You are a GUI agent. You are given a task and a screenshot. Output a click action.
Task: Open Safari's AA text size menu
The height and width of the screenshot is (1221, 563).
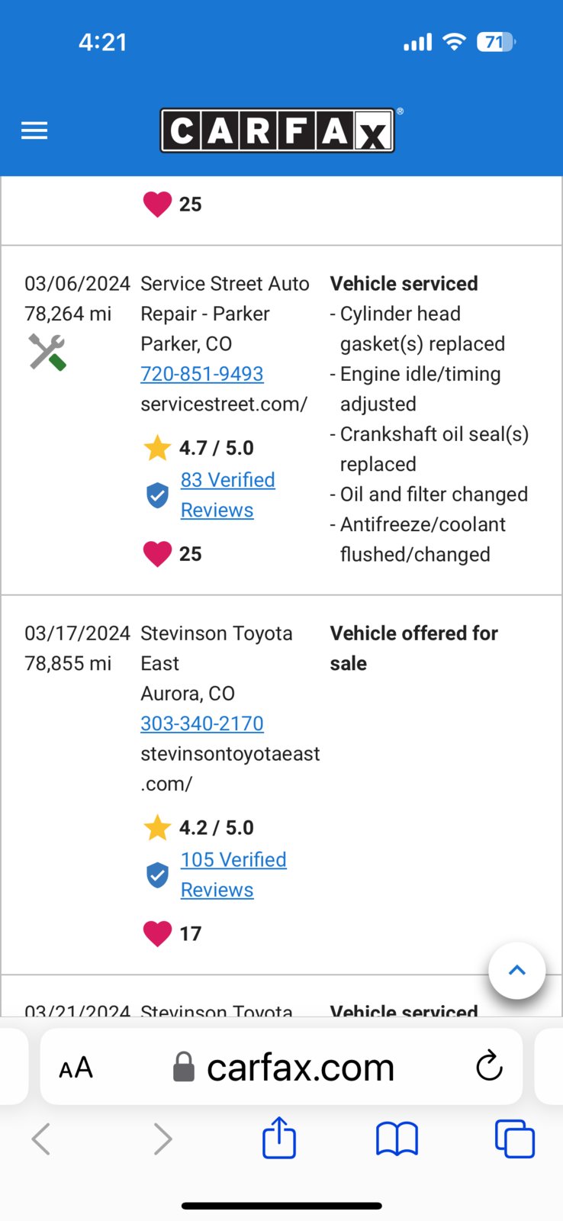click(x=76, y=1068)
